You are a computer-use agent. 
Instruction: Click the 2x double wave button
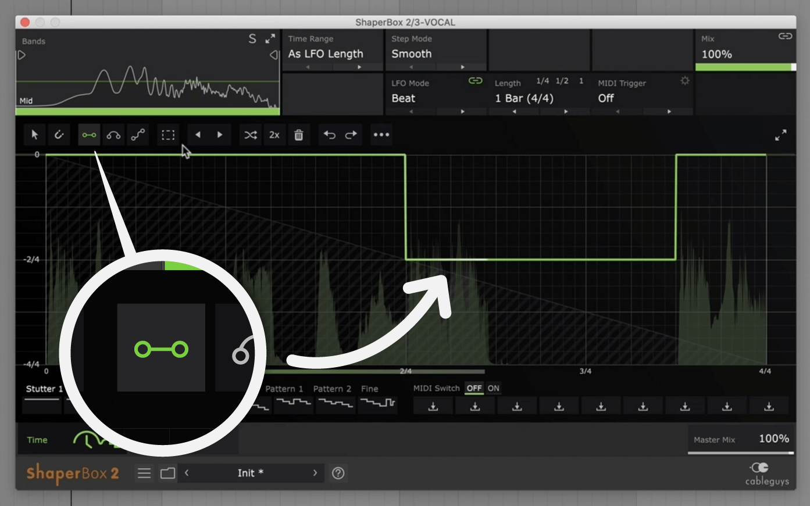(274, 135)
